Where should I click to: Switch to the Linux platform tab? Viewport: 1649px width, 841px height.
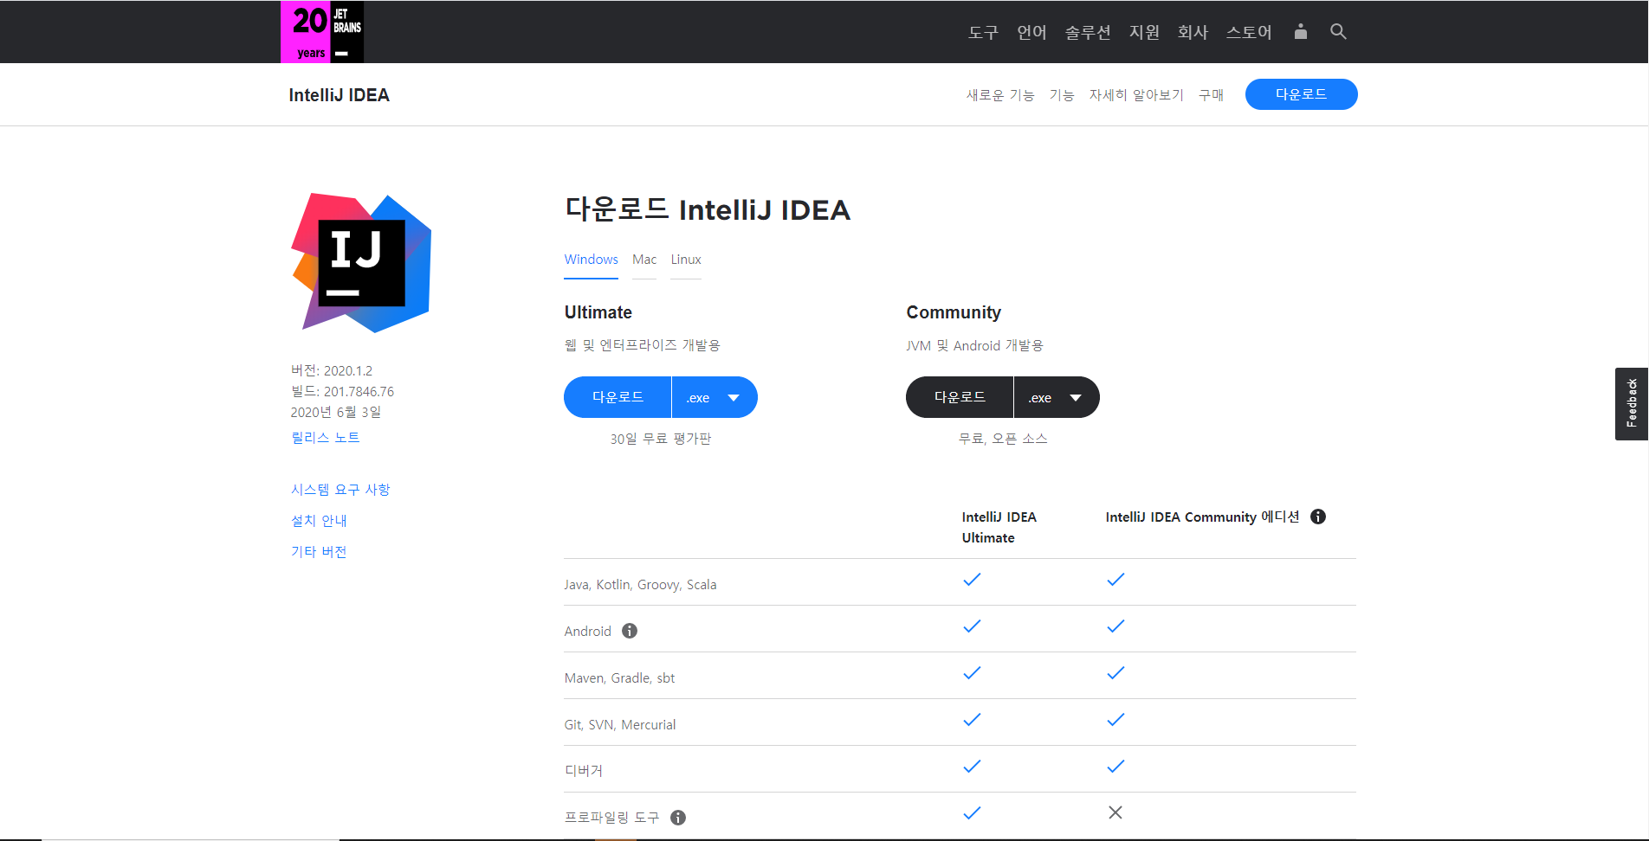(x=686, y=260)
